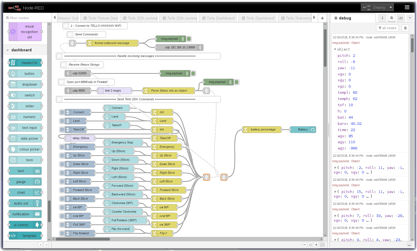Open the Node-RED hamburger main menu
This screenshot has height=251, width=417.
pos(407,7)
